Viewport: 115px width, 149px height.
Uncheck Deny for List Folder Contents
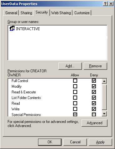pyautogui.click(x=94, y=98)
